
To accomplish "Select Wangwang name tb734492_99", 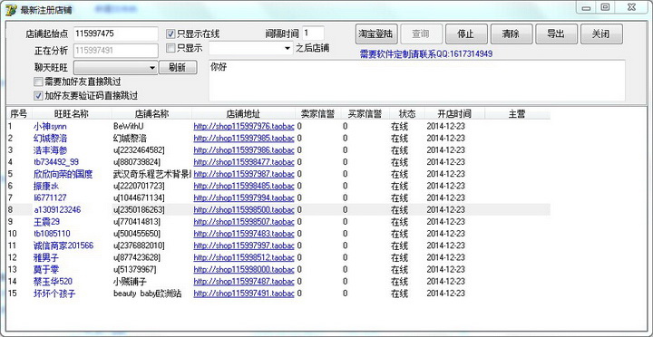I will [56, 162].
